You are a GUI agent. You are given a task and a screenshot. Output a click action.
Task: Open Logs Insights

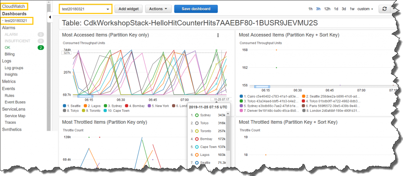(x=11, y=74)
